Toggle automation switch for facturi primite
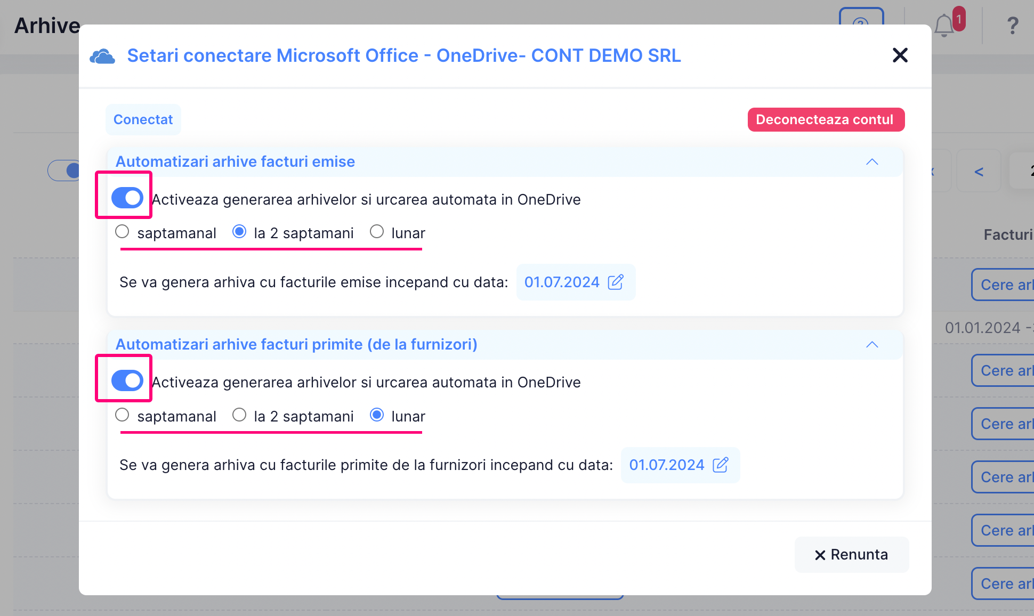Screen dimensions: 1034x616 (127, 380)
